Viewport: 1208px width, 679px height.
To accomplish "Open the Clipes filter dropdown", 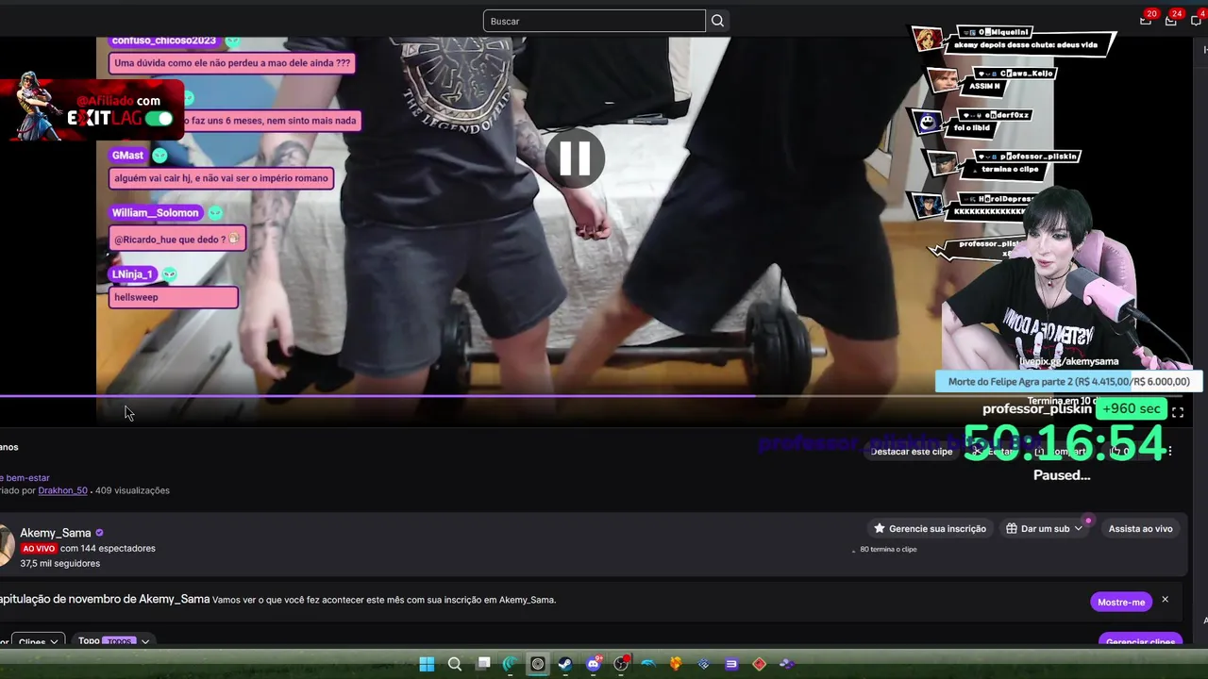I will (x=38, y=641).
